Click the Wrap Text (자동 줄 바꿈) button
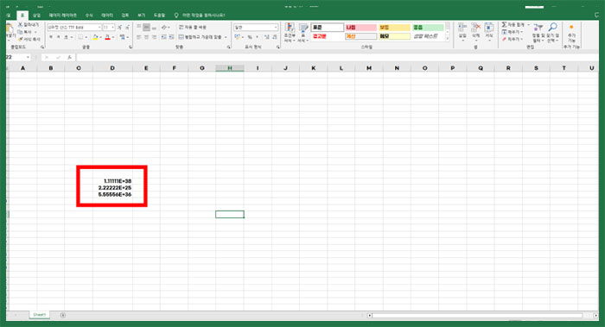This screenshot has width=605, height=327. coord(193,28)
